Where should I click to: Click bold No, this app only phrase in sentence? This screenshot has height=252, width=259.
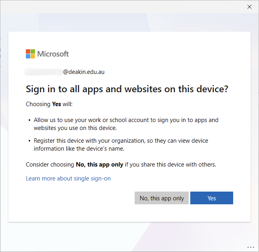pyautogui.click(x=99, y=164)
